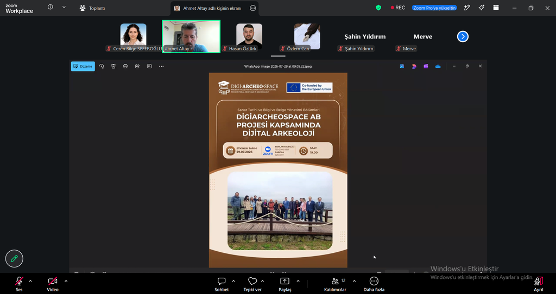Screen dimensions: 556x294
Task: Start camera with the Video button
Action: [53, 284]
